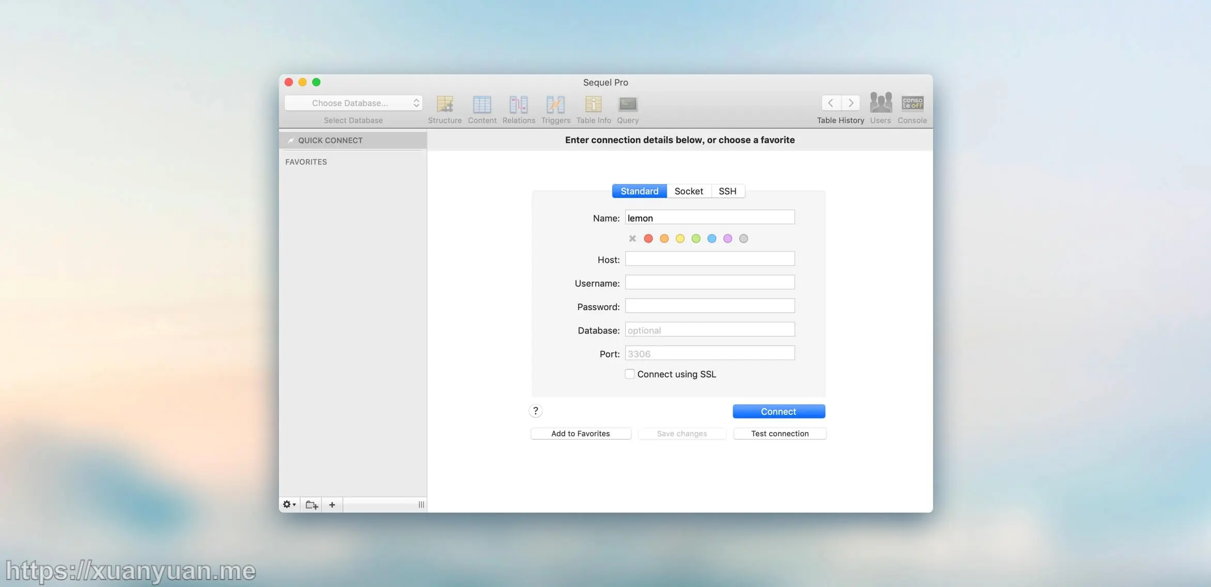This screenshot has height=587, width=1211.
Task: Click the FAVORITES sidebar heading
Action: [x=306, y=162]
